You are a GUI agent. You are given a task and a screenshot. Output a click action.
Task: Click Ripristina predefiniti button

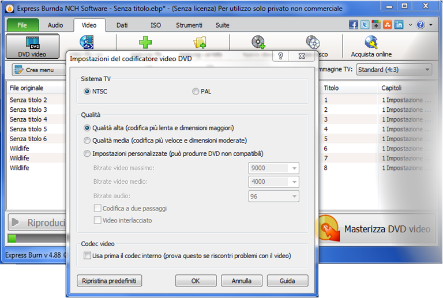tap(110, 281)
